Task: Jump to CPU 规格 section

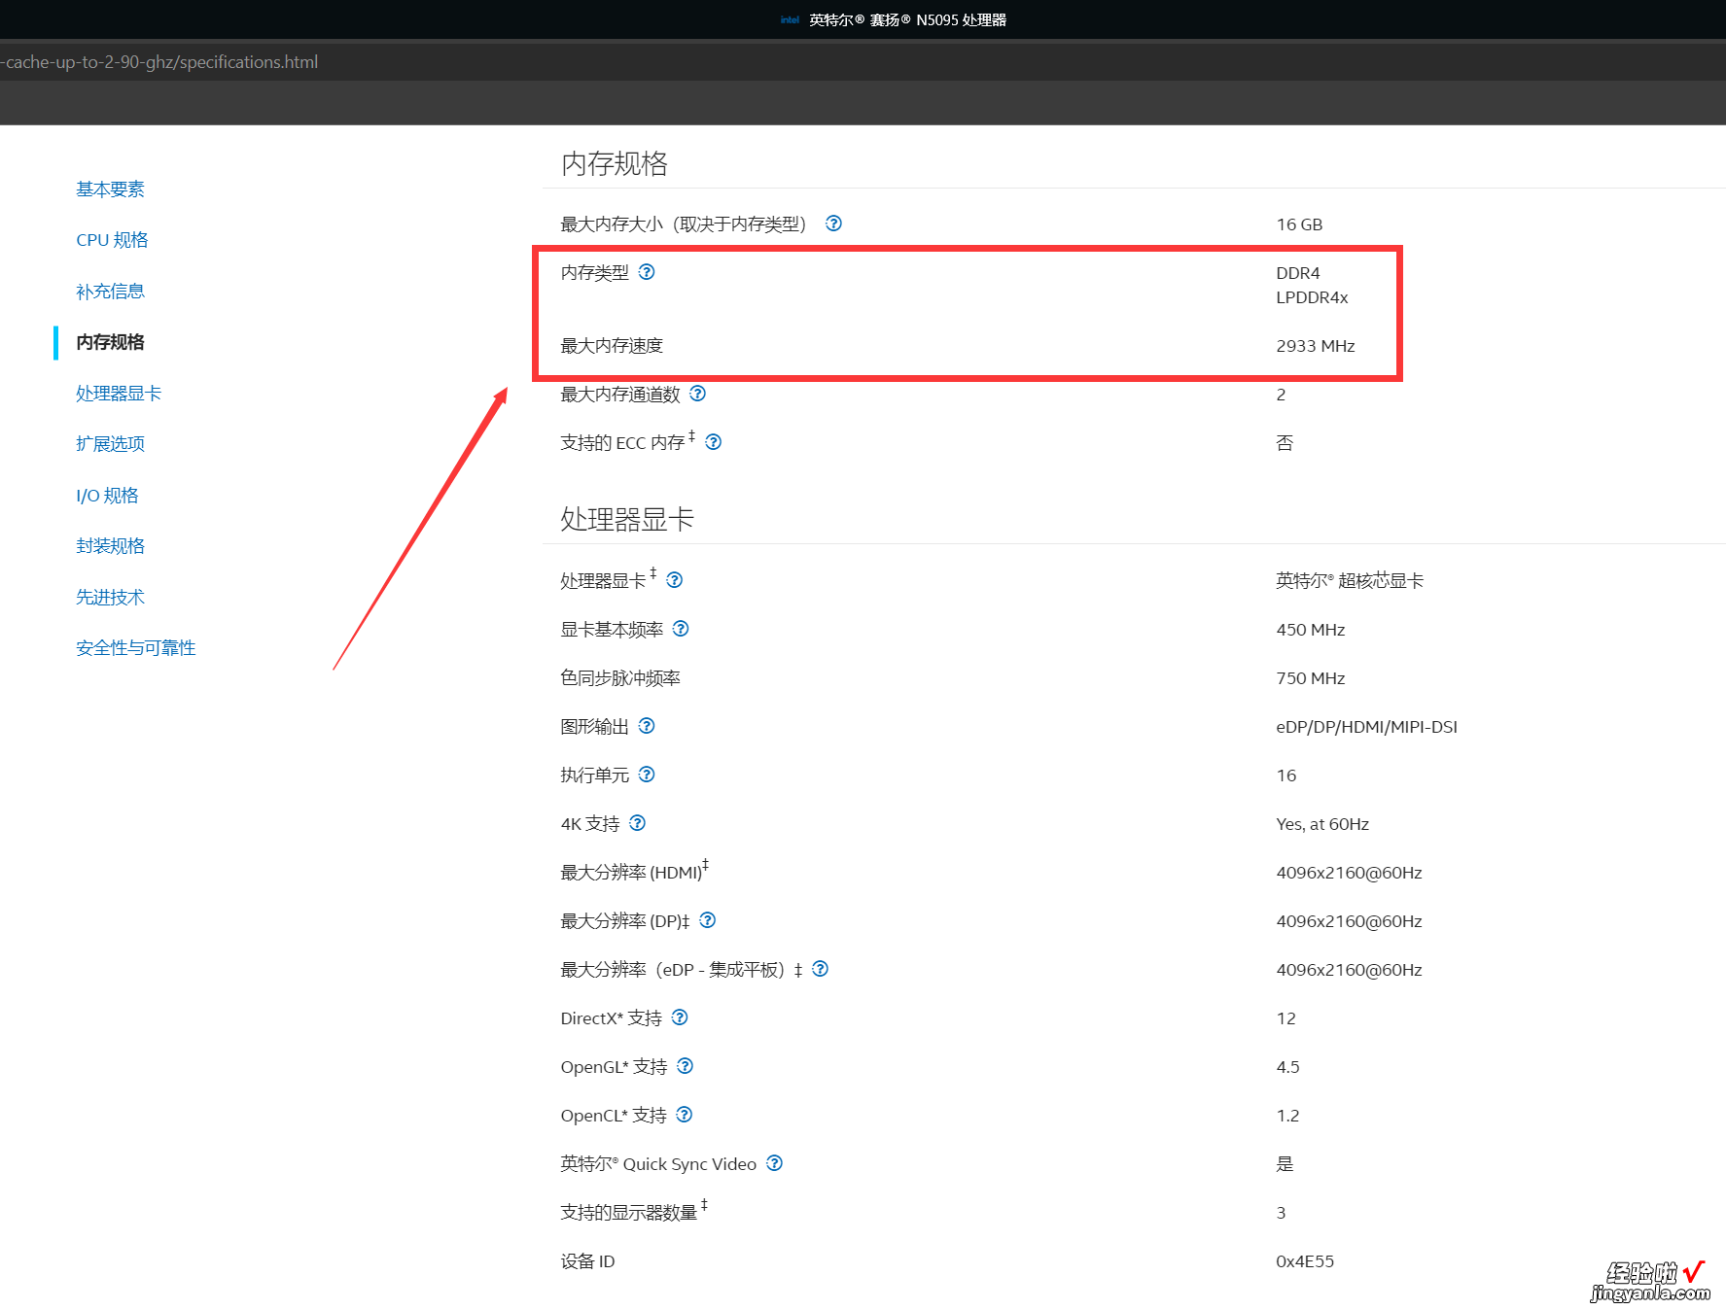Action: [x=112, y=240]
